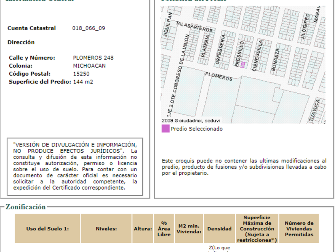Click the Predio Seleccionado legend text

point(197,129)
